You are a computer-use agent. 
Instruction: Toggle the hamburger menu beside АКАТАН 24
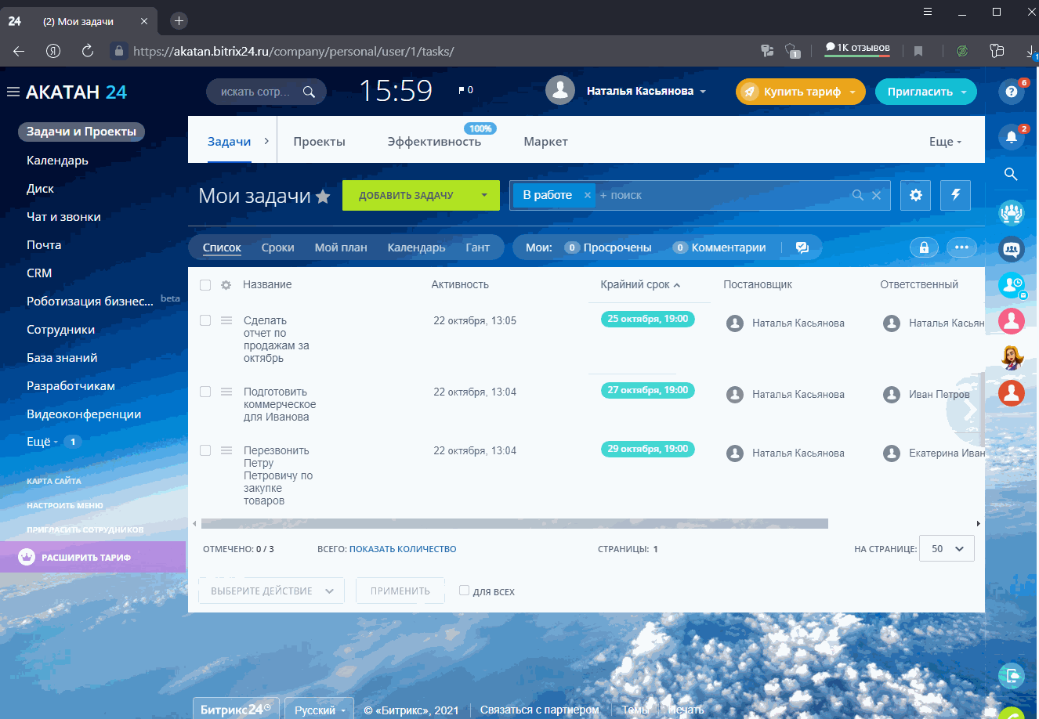13,92
